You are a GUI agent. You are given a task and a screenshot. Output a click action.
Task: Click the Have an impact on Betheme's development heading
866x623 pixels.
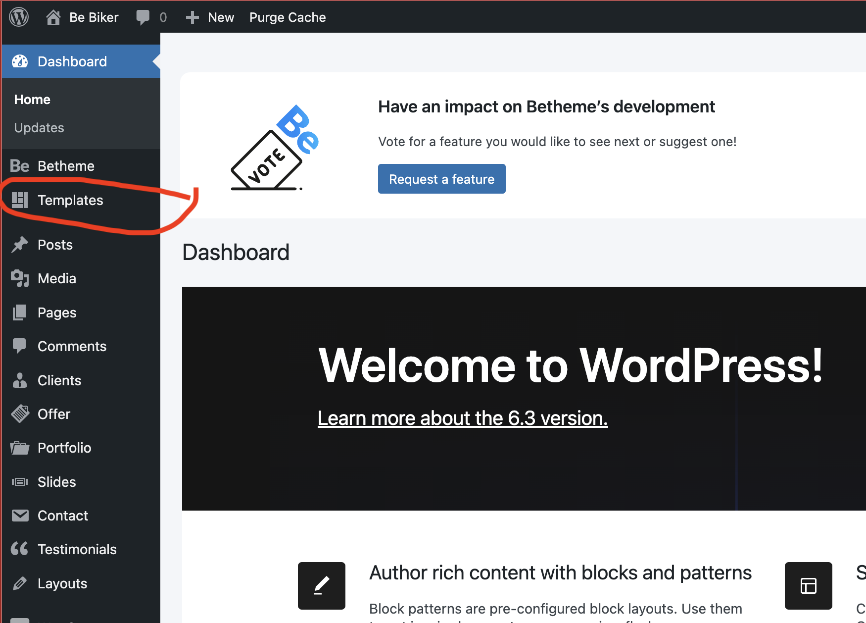(x=546, y=106)
